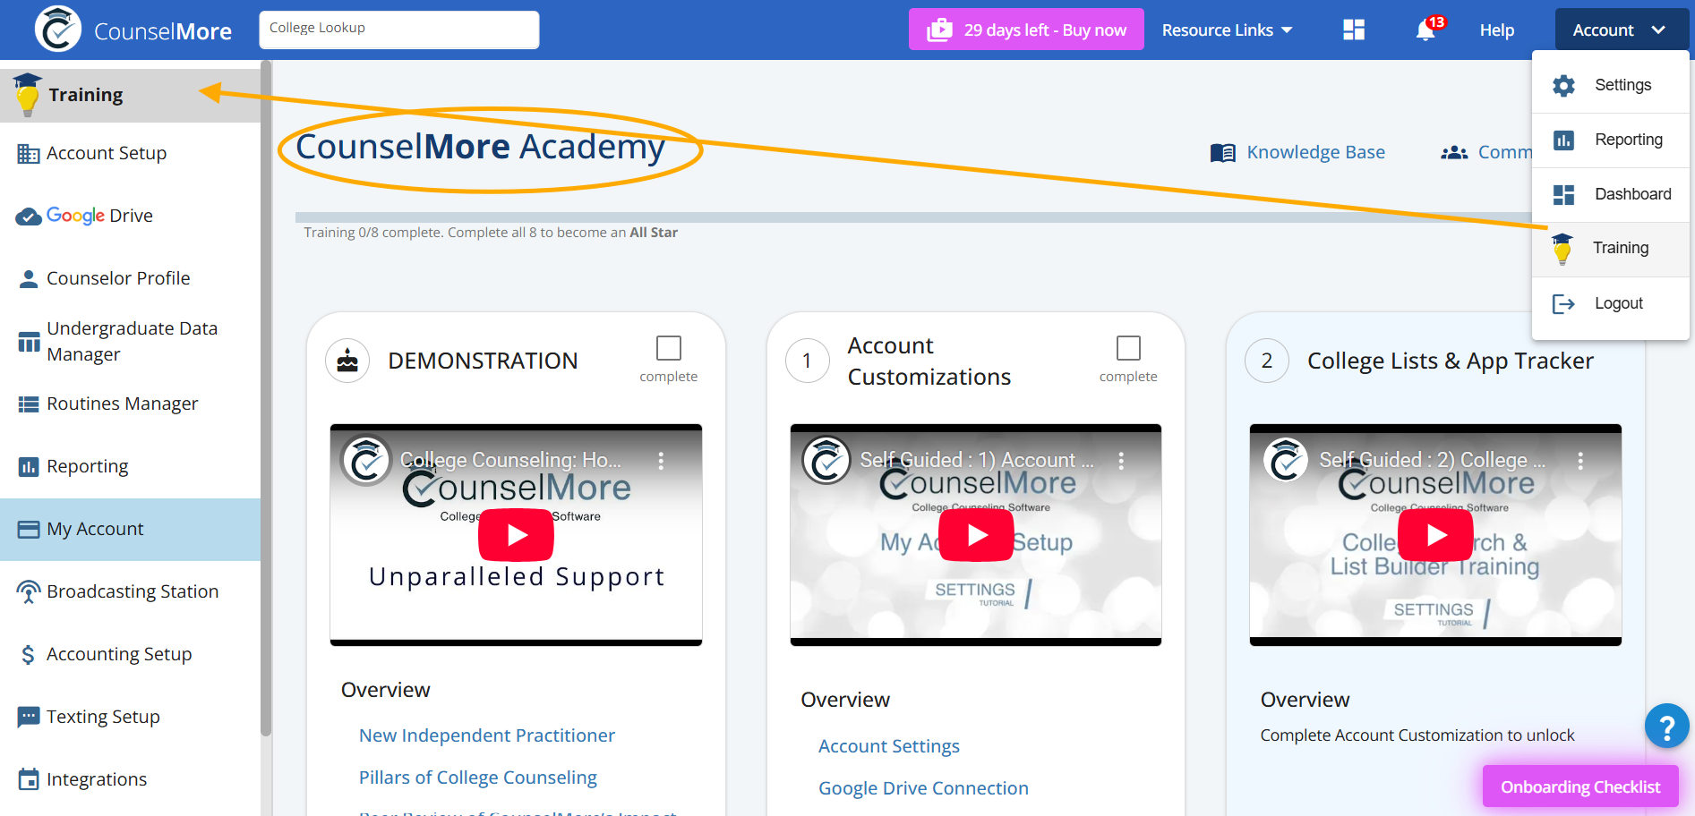This screenshot has width=1695, height=816.
Task: Click the Logout arrow icon
Action: [1563, 304]
